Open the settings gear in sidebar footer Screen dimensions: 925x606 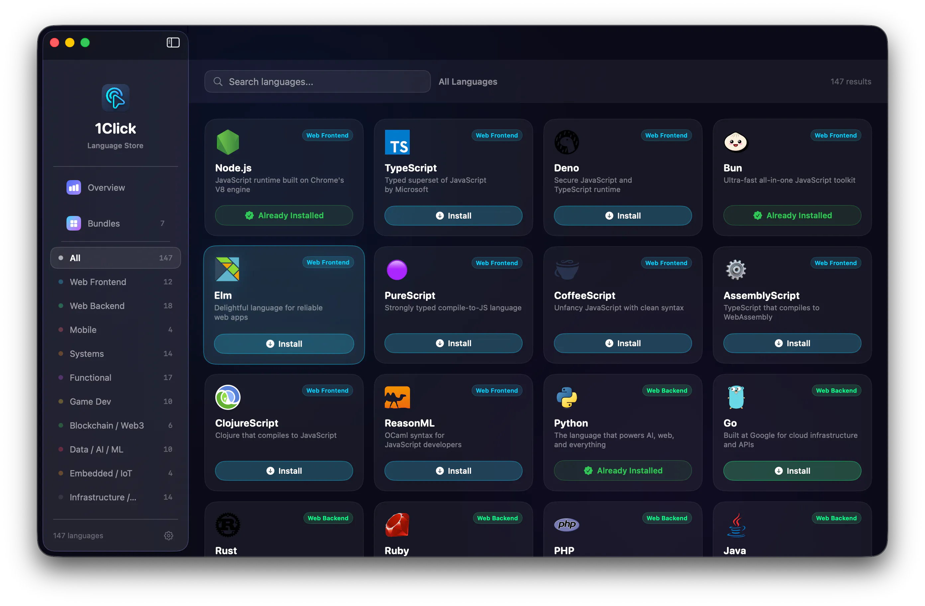pyautogui.click(x=168, y=535)
